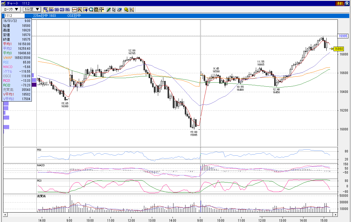Select the green pencil draw tool

tap(109, 9)
